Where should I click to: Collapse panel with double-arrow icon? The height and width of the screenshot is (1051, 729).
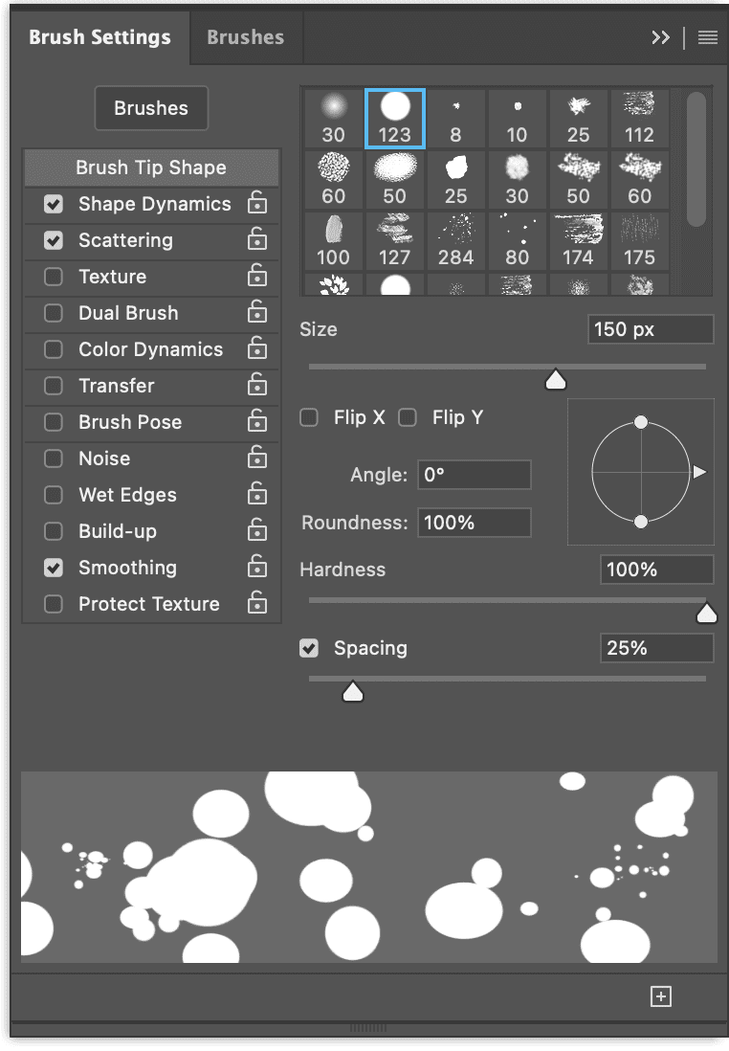pos(660,37)
